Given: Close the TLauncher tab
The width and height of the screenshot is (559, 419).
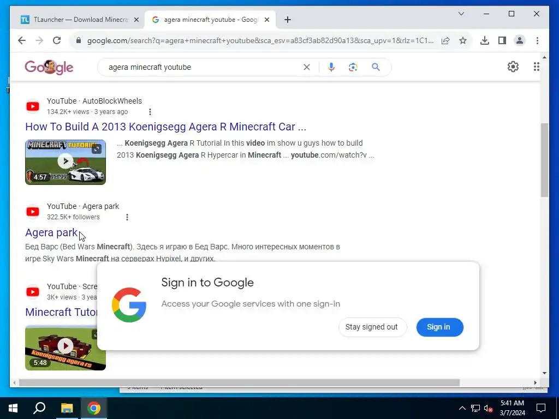Looking at the screenshot, I should (x=136, y=20).
